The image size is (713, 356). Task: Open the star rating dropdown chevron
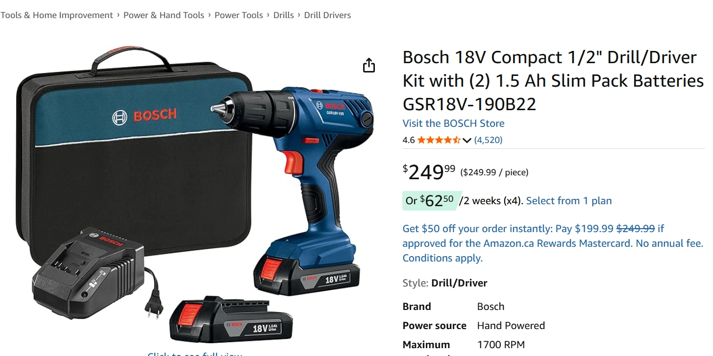(x=467, y=141)
